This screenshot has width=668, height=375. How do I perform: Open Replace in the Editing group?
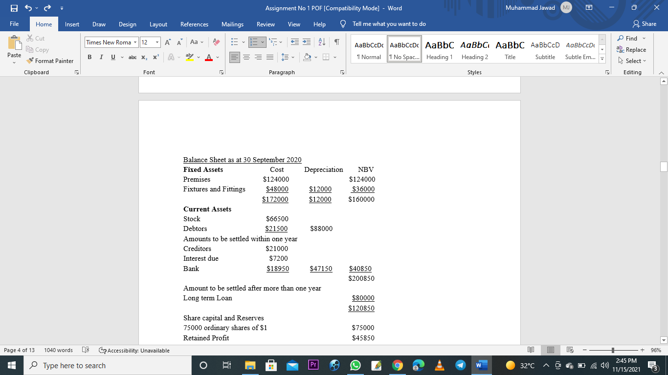tap(632, 49)
